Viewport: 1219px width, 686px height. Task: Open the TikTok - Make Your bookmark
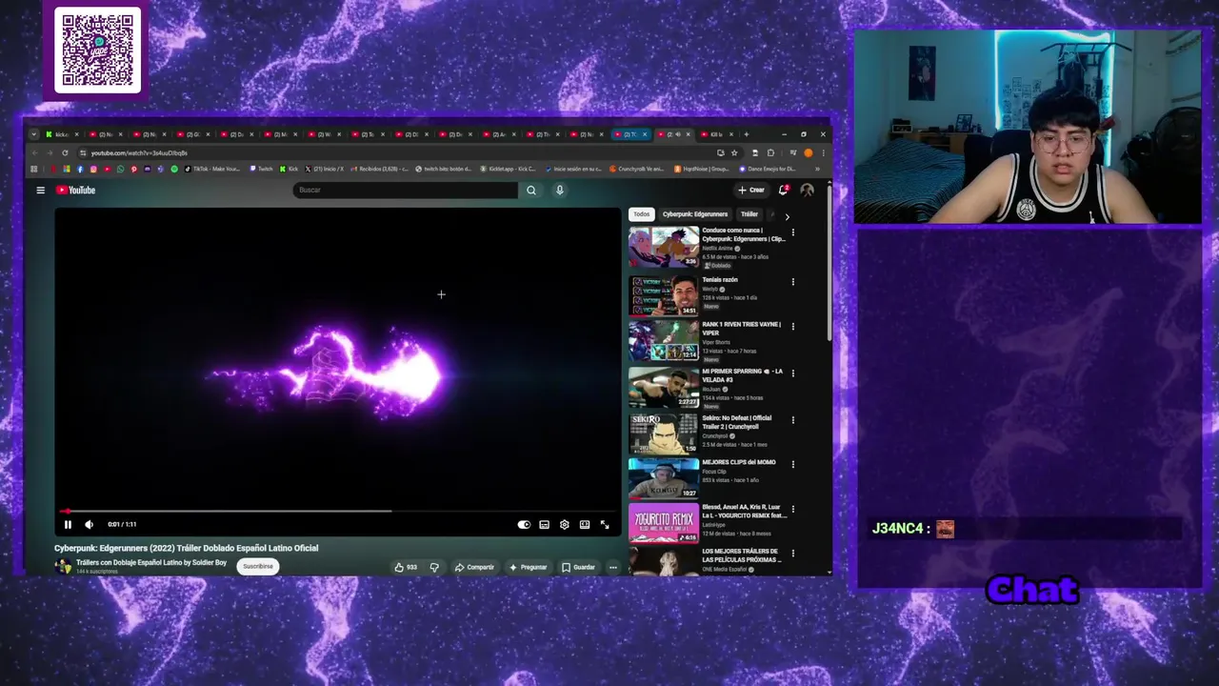point(212,169)
